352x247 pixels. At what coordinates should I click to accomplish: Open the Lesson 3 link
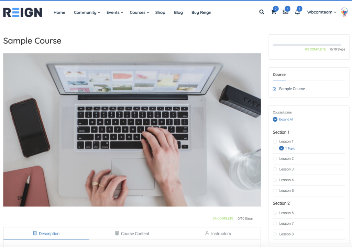pos(286,169)
